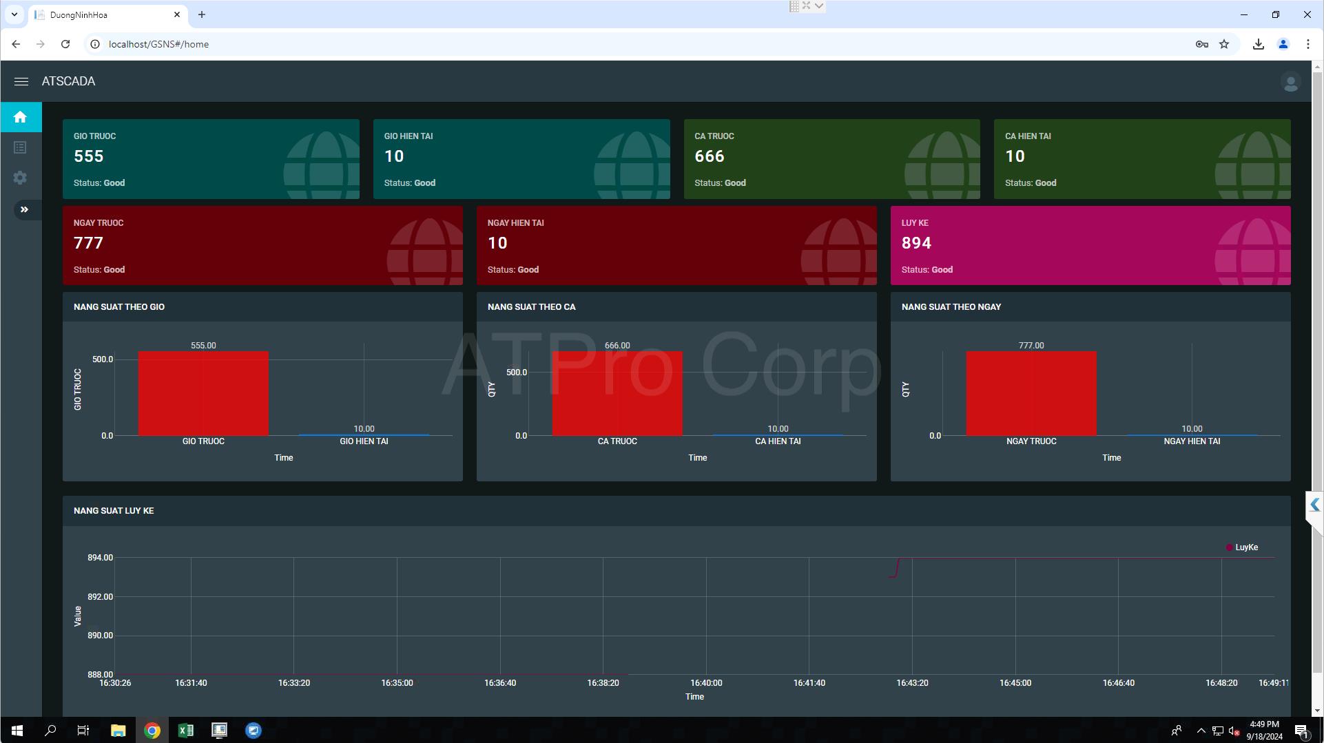This screenshot has height=743, width=1324.
Task: Open the hamburger navigation menu
Action: click(21, 81)
